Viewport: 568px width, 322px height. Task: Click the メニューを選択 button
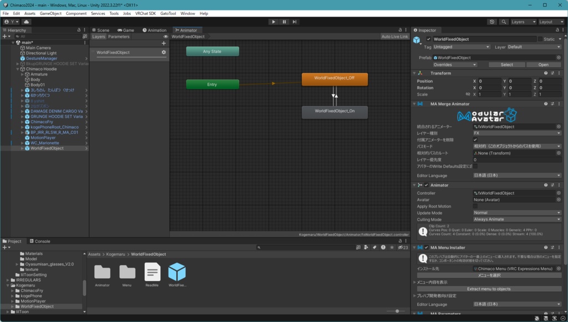point(489,275)
